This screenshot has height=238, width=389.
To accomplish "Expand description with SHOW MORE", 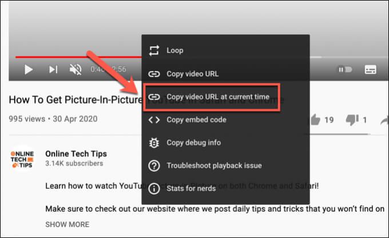I will [68, 225].
